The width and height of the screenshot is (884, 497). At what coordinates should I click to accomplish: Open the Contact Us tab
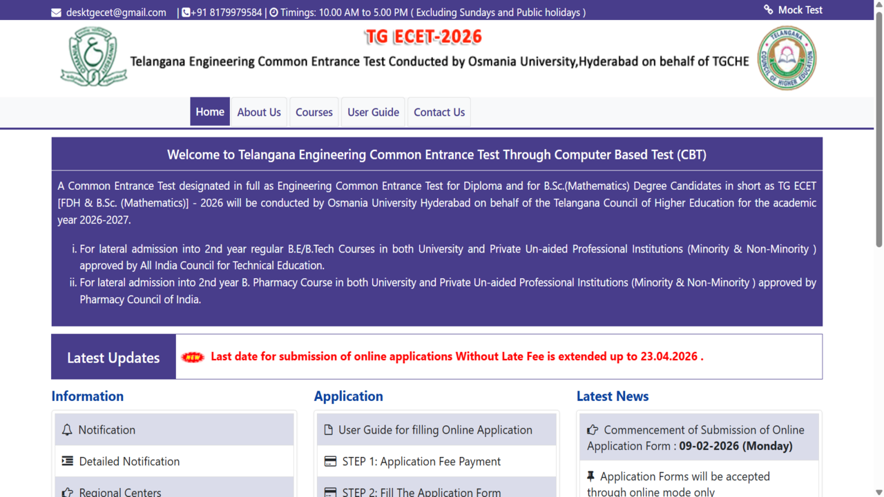pos(439,111)
